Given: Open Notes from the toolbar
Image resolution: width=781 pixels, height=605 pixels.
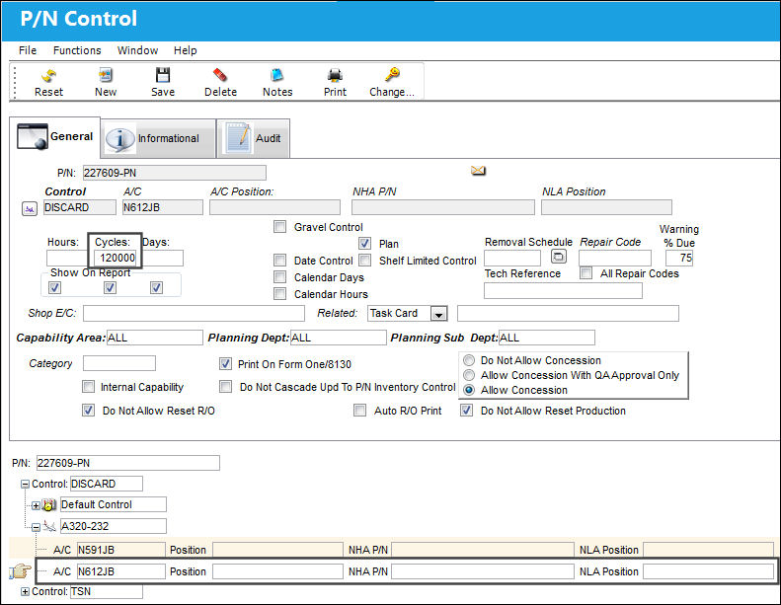Looking at the screenshot, I should click(277, 75).
